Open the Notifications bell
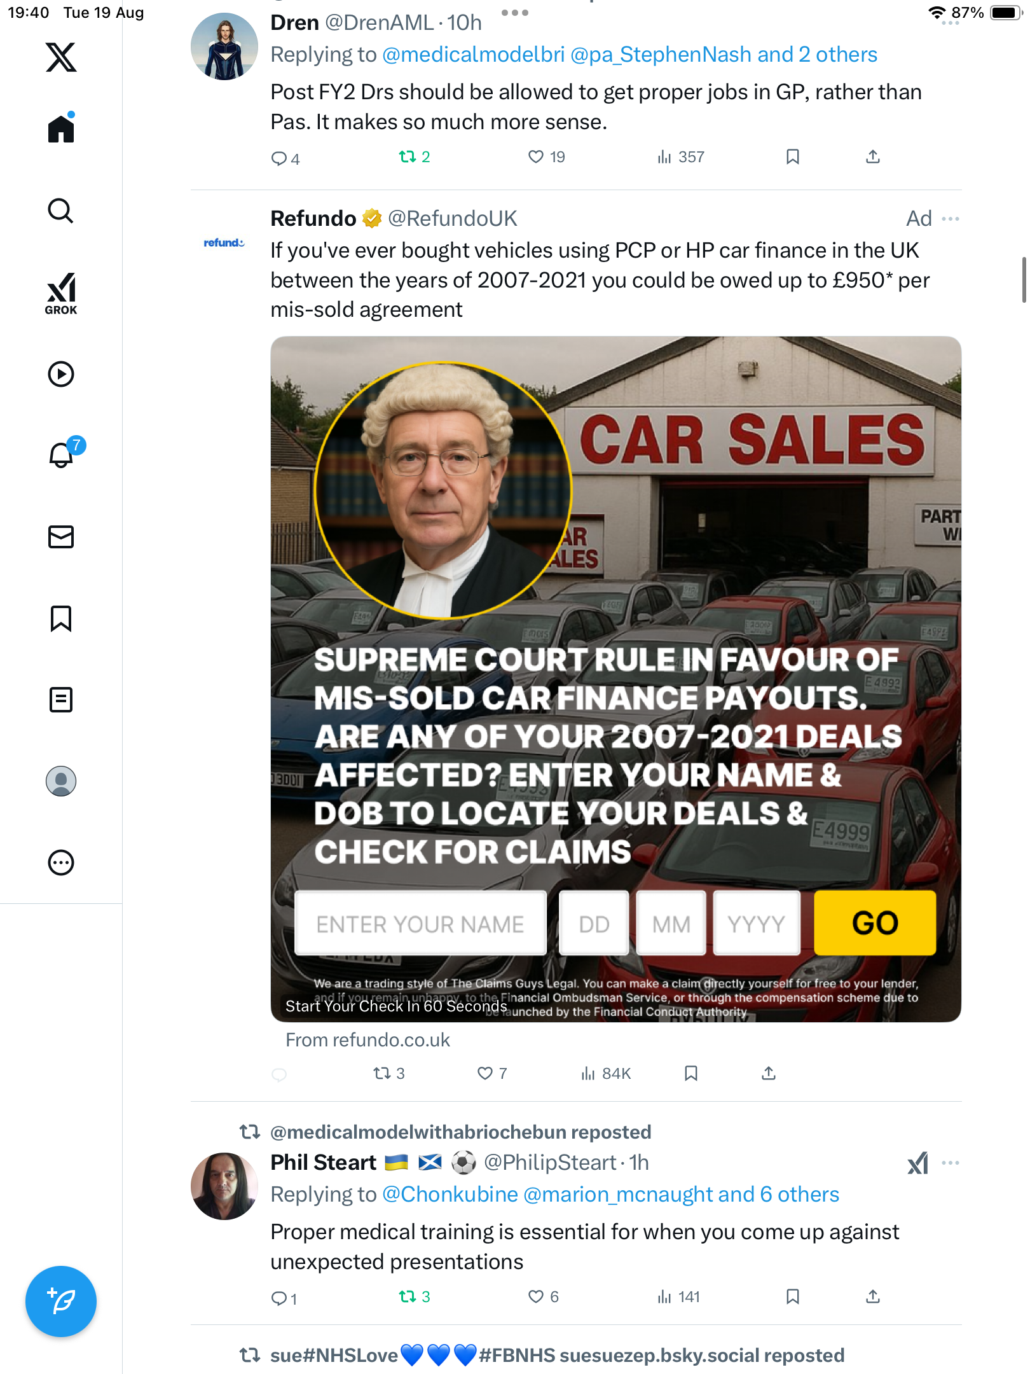The height and width of the screenshot is (1374, 1030). [x=61, y=455]
